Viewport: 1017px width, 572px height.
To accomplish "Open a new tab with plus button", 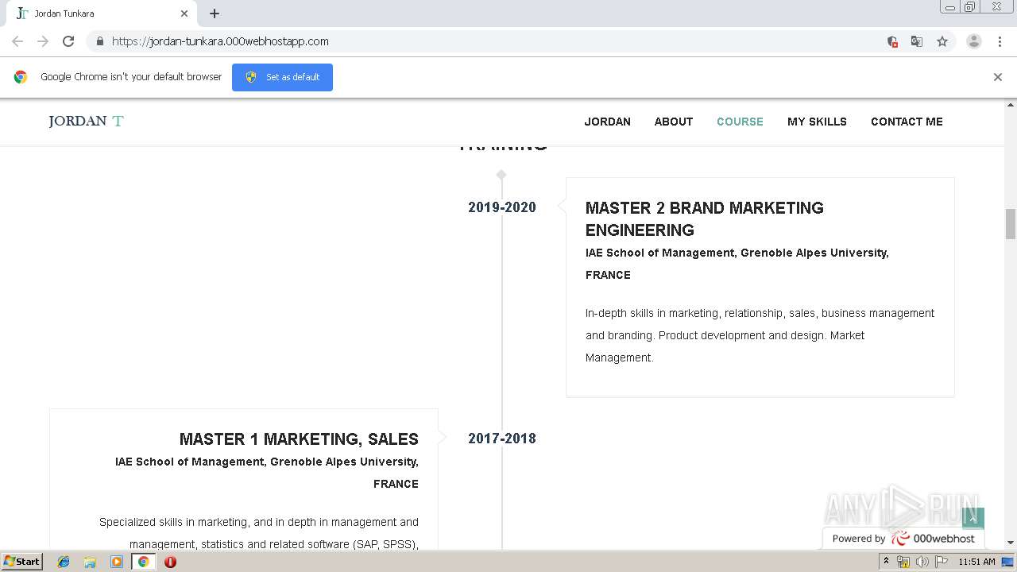I will 215,14.
